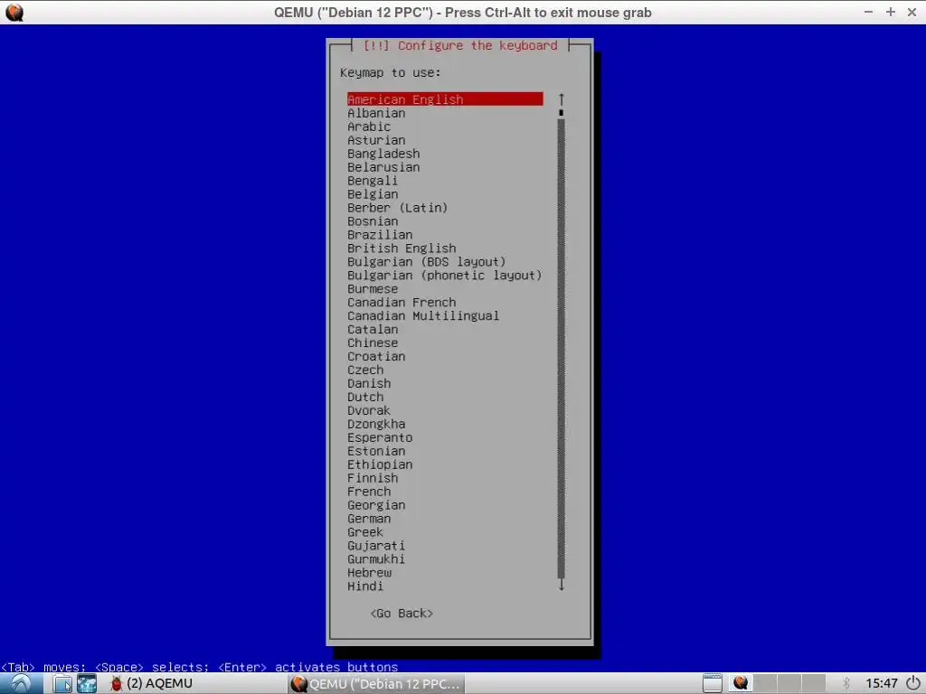Choose Chinese keymap
This screenshot has width=926, height=694.
coord(373,342)
